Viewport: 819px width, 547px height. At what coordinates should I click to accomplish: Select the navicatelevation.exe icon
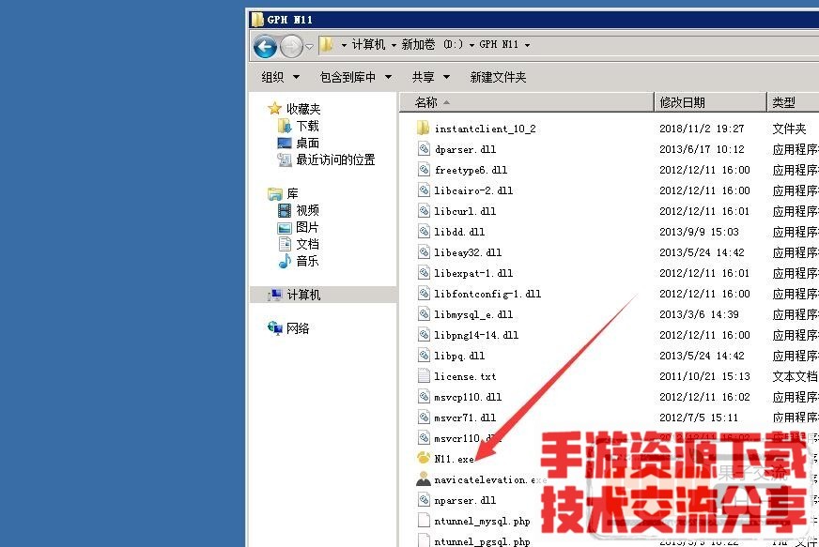pos(424,479)
